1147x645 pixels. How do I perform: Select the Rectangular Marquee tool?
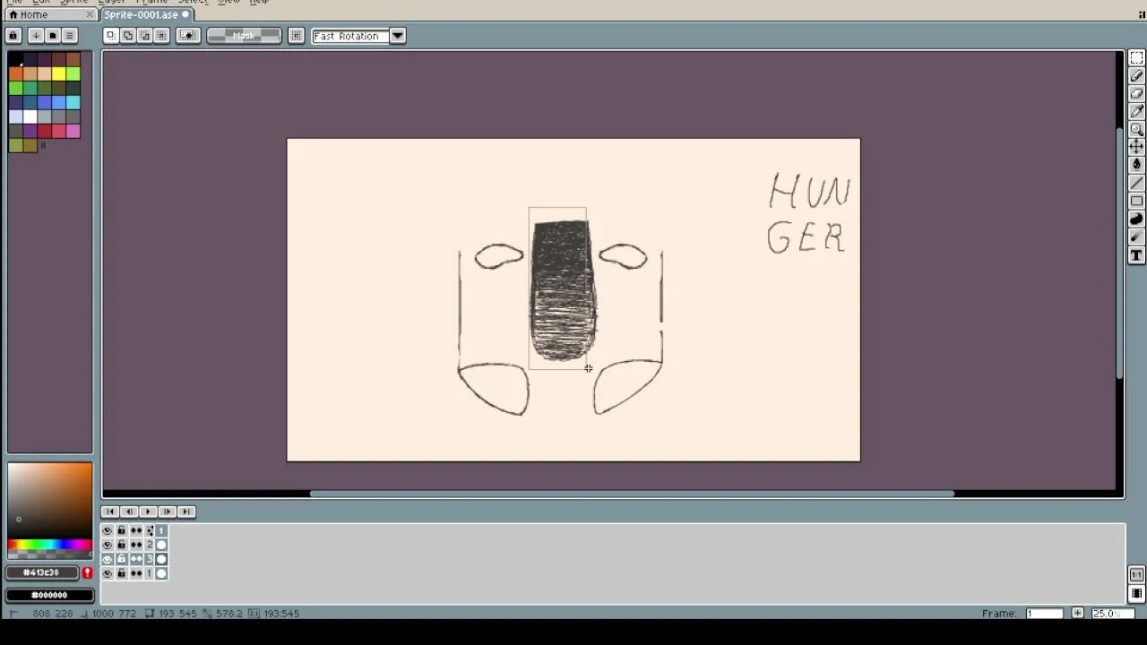(1136, 58)
